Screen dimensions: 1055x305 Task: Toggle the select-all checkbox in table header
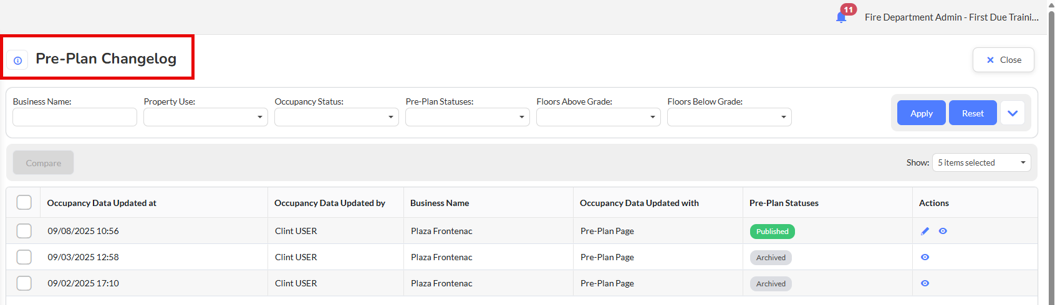pos(24,202)
